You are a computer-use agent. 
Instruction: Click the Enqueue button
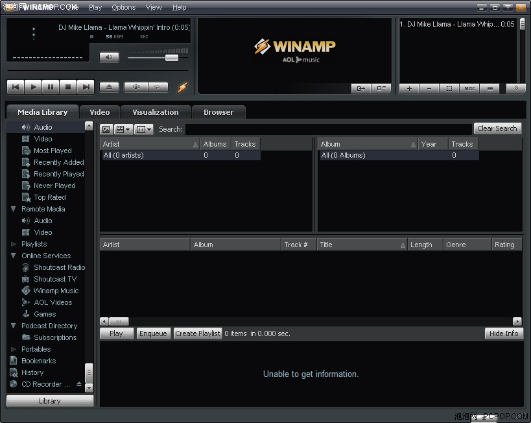pos(153,333)
